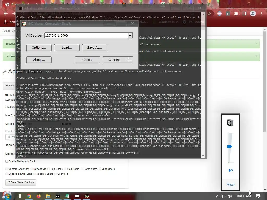Image resolution: width=267 pixels, height=200 pixels.
Task: Open the Chrome side panel icon
Action: click(245, 14)
